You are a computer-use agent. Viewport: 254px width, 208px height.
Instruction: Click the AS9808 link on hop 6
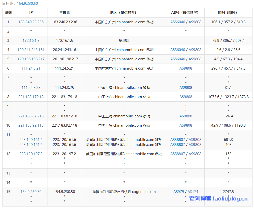pos(186,68)
